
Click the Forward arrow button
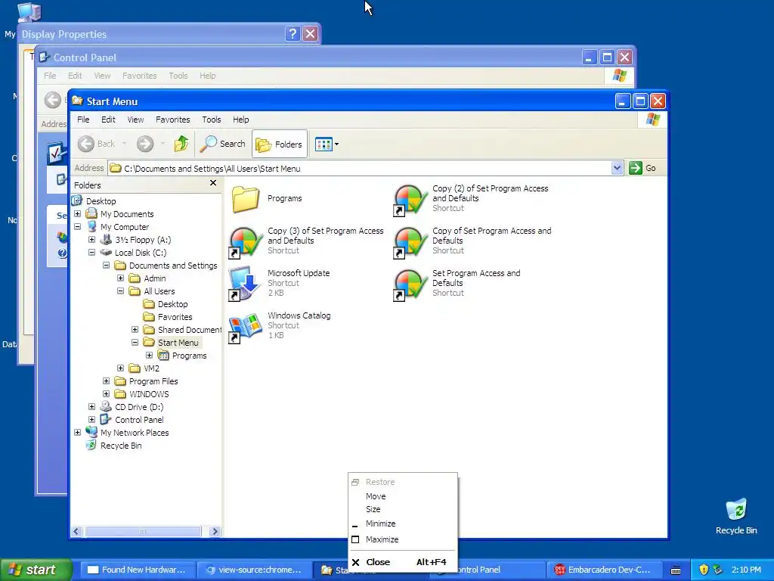(x=145, y=144)
